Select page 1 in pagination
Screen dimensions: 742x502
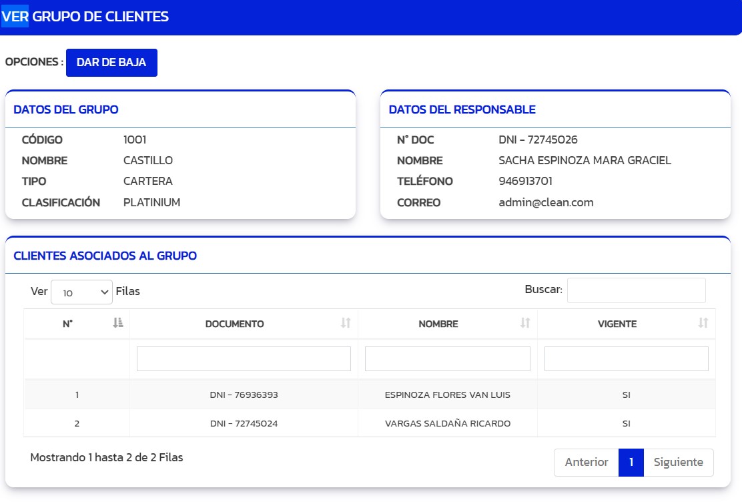pyautogui.click(x=631, y=462)
